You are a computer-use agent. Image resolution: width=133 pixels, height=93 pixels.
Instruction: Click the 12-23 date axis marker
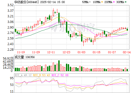point(66,52)
